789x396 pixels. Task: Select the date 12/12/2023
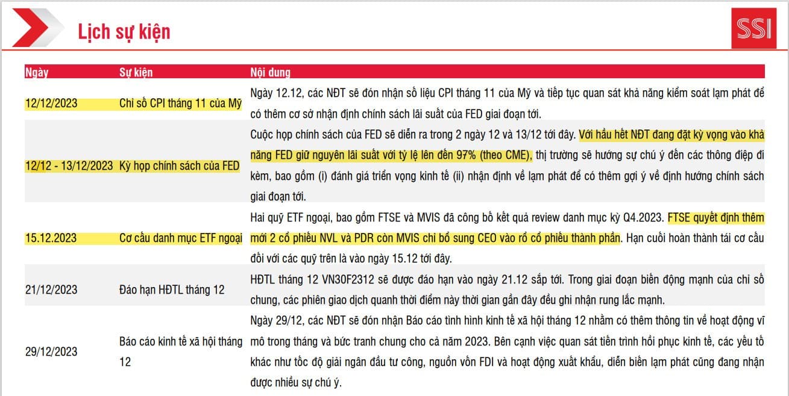[x=51, y=104]
